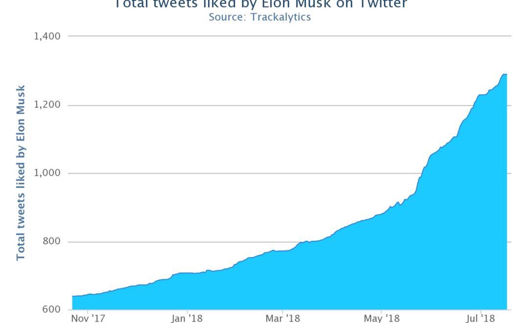Select the May '18 x-axis label
Image resolution: width=529 pixels, height=323 pixels.
coord(382,319)
